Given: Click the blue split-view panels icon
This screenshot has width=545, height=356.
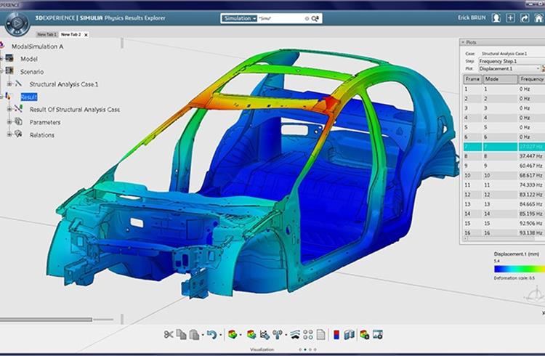Looking at the screenshot, I should (350, 334).
